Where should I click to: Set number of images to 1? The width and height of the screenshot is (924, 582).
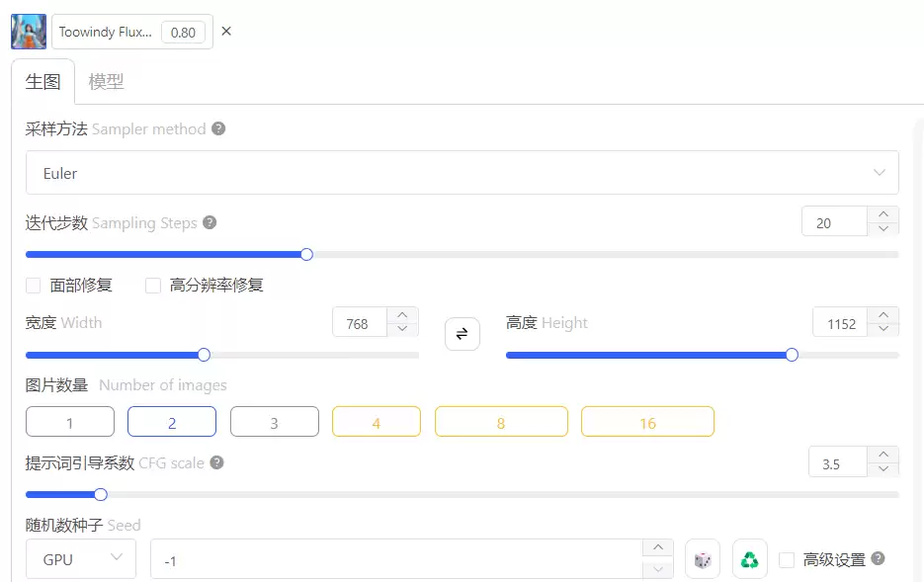[x=70, y=422]
